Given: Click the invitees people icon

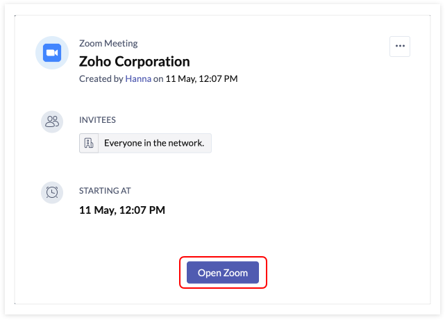Looking at the screenshot, I should (x=52, y=121).
